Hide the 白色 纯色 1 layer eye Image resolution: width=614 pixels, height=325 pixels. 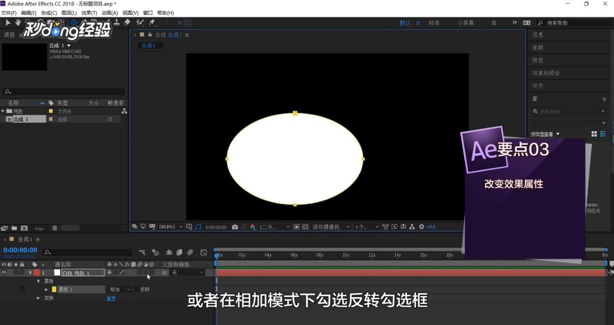coord(4,273)
